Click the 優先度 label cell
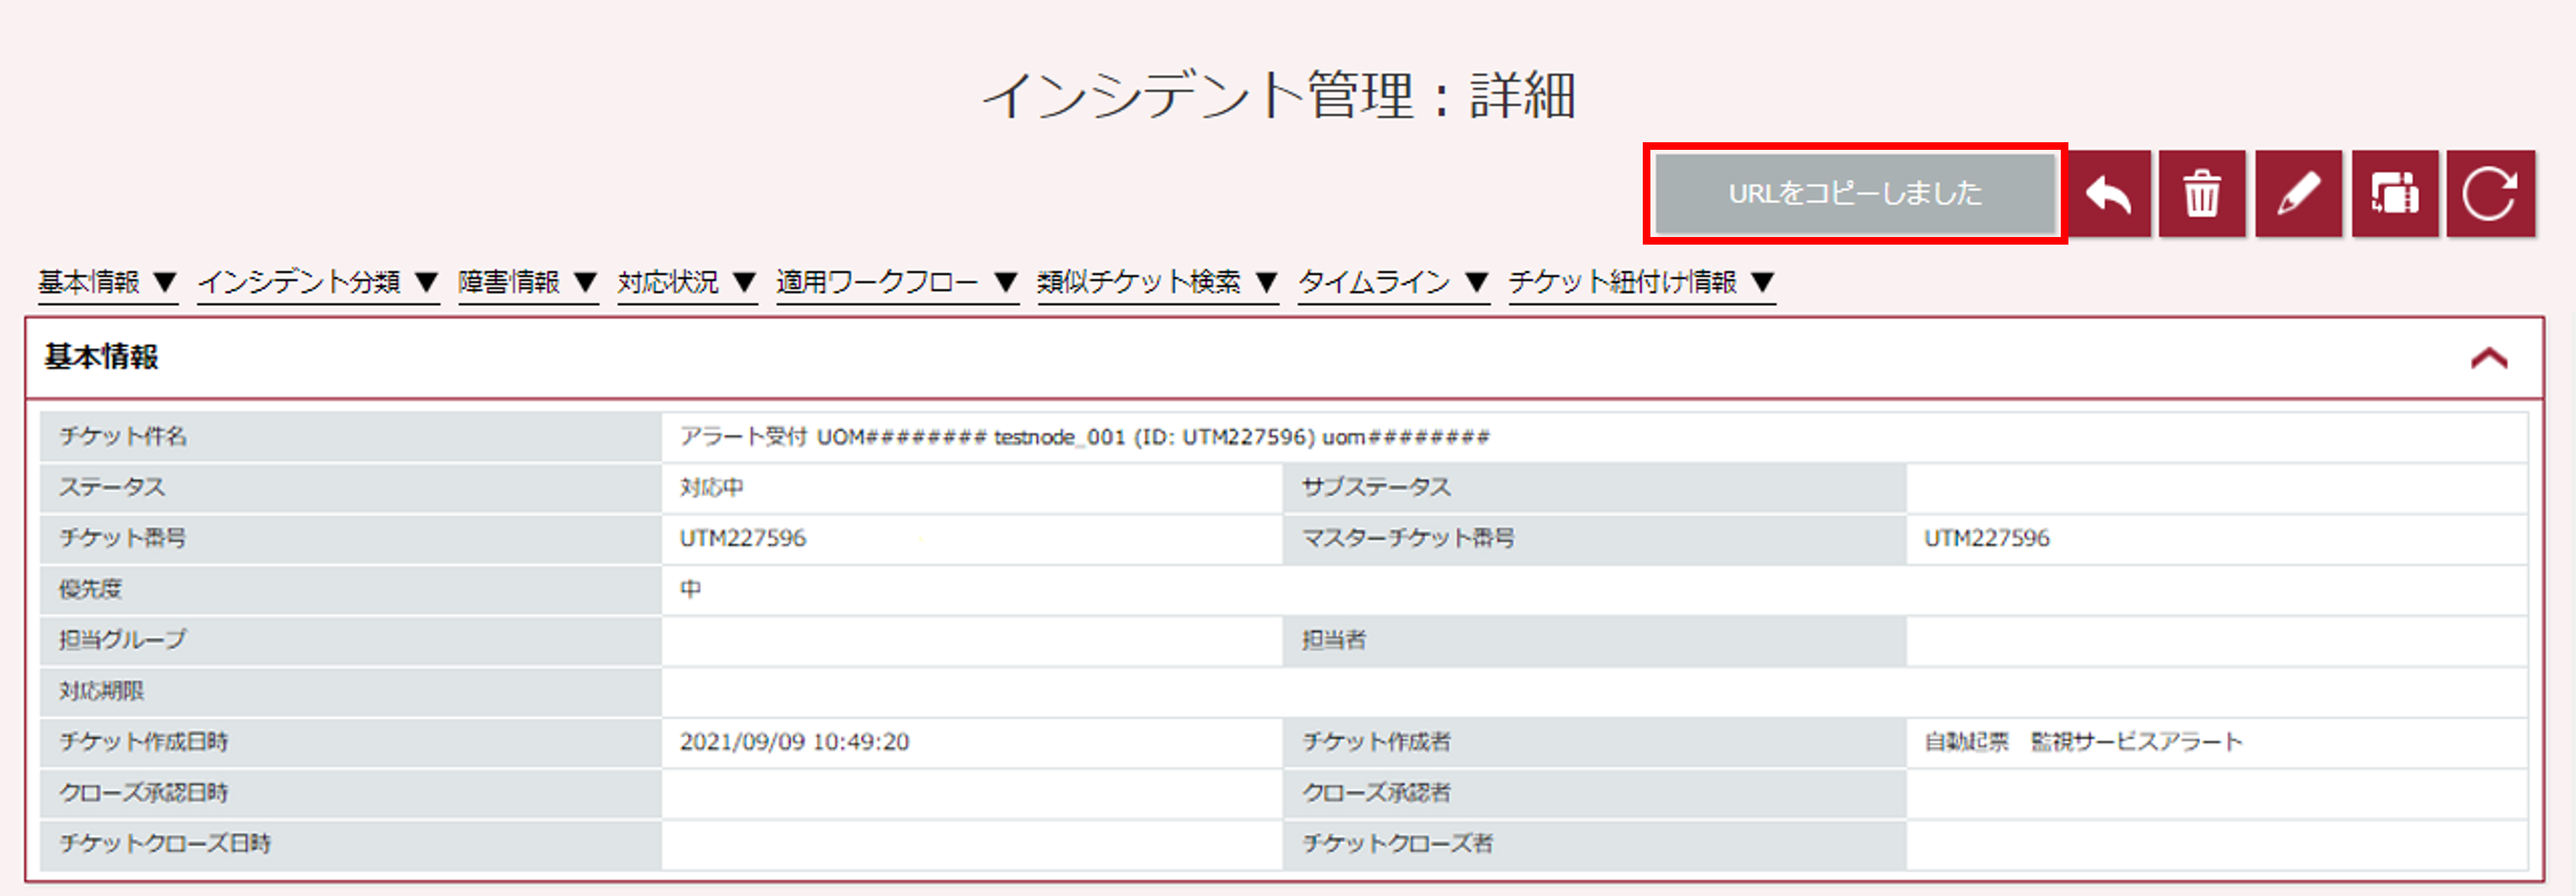The height and width of the screenshot is (896, 2576). (350, 590)
